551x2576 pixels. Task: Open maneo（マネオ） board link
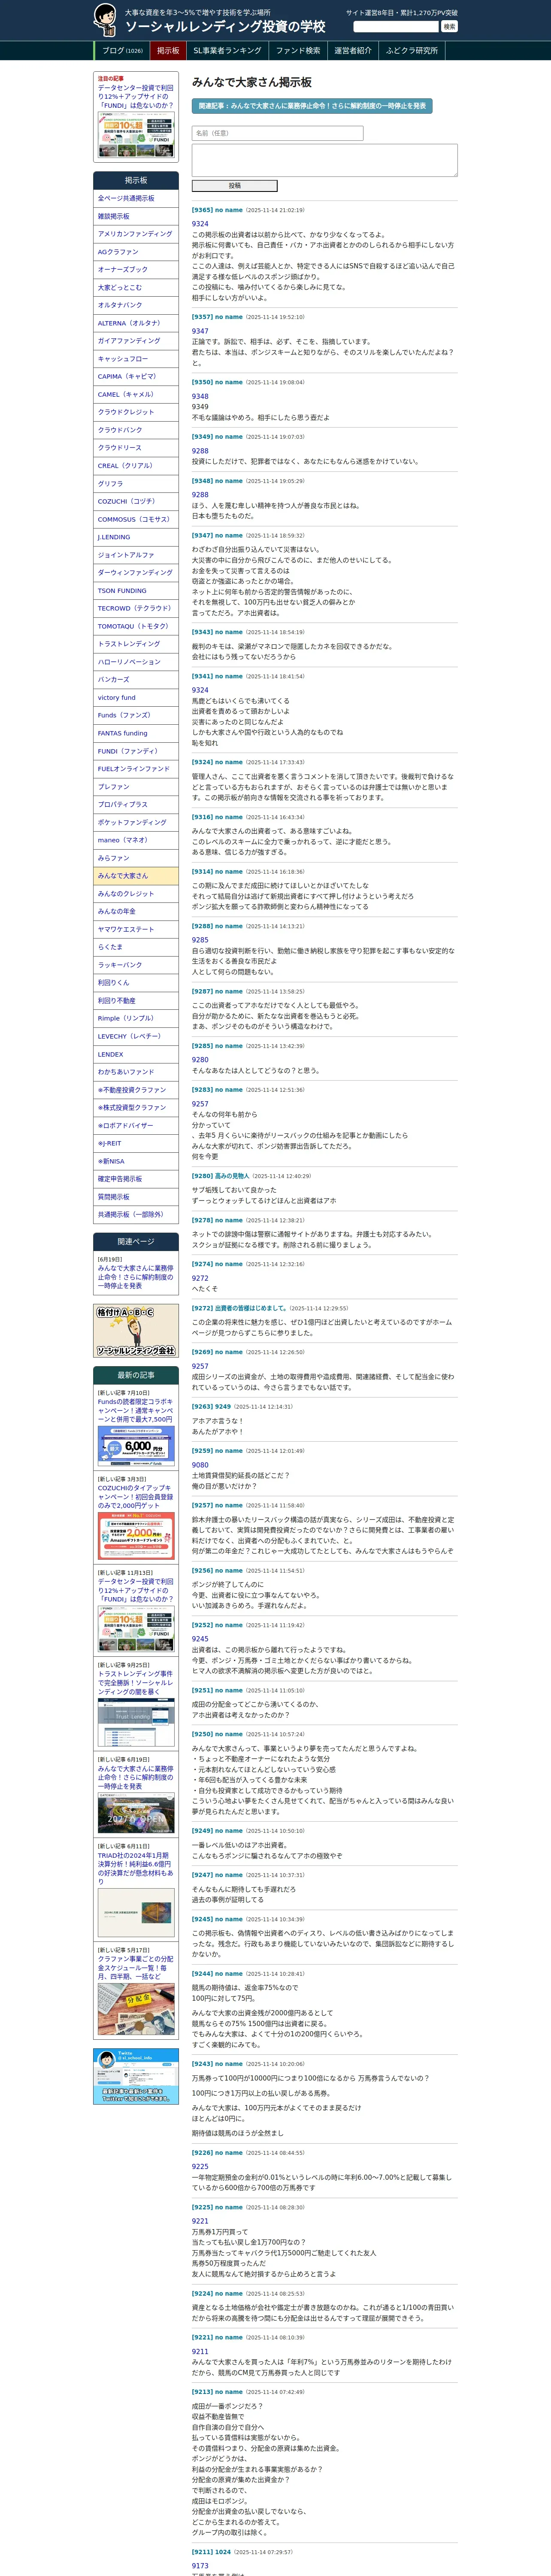pos(136,840)
